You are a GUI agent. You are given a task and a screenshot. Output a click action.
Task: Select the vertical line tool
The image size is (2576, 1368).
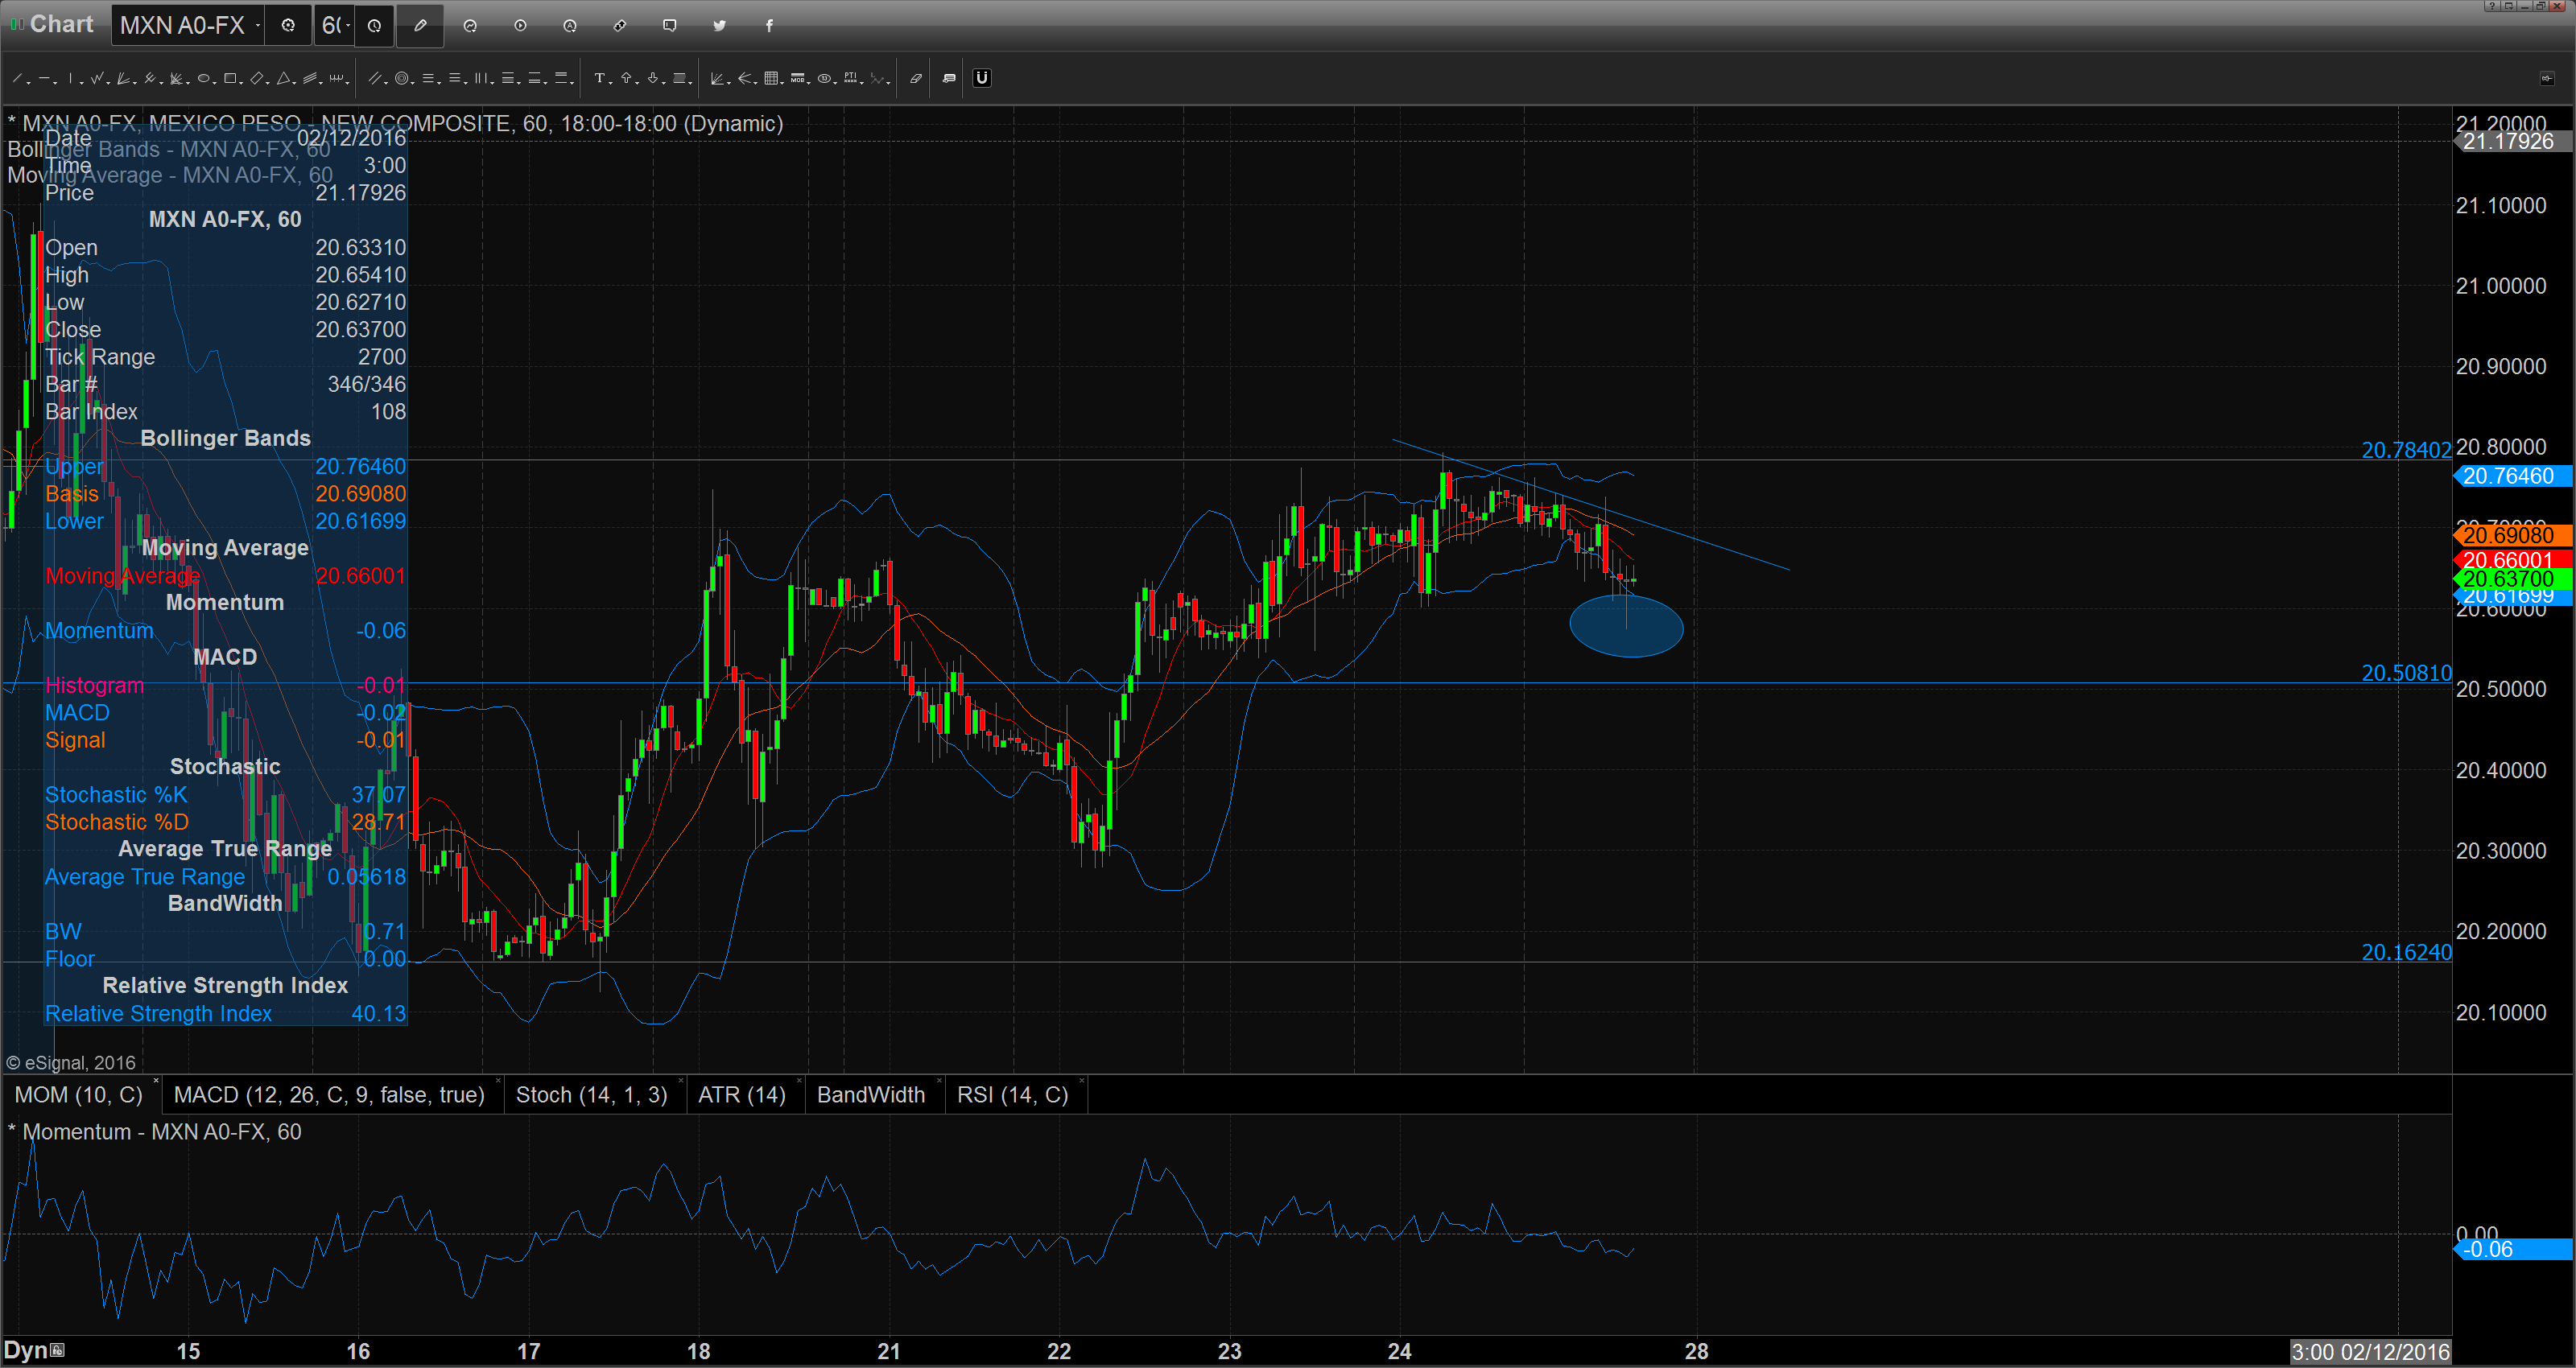[72, 78]
